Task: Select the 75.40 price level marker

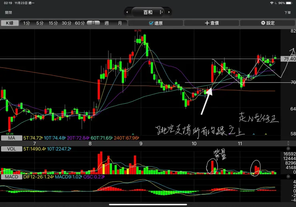Action: pos(288,59)
